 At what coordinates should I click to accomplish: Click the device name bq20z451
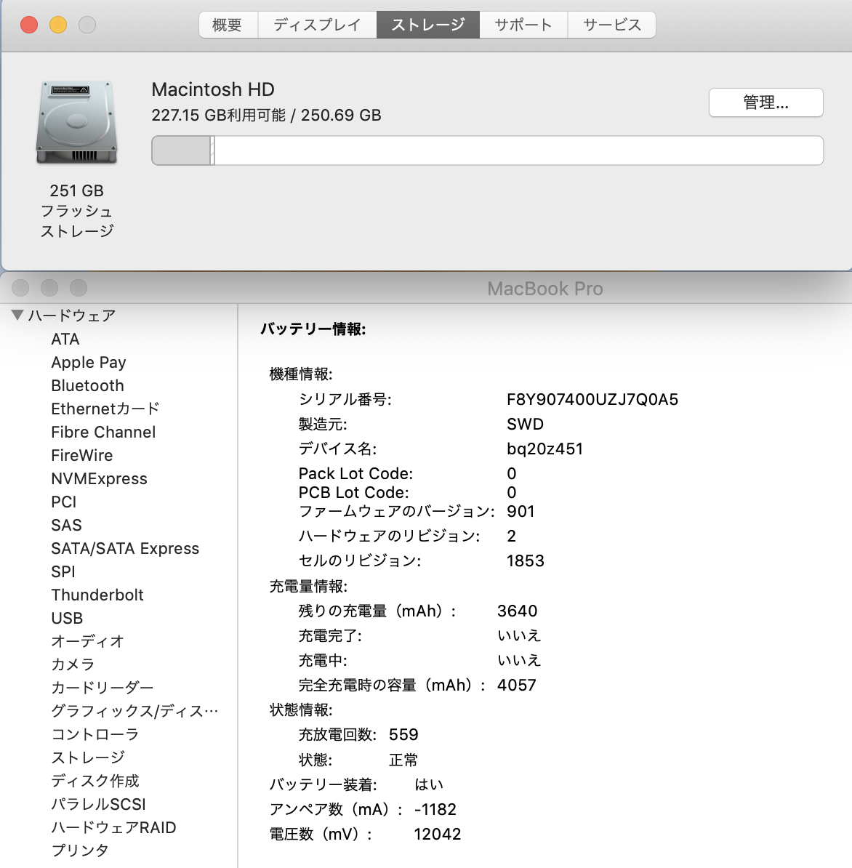click(x=544, y=449)
